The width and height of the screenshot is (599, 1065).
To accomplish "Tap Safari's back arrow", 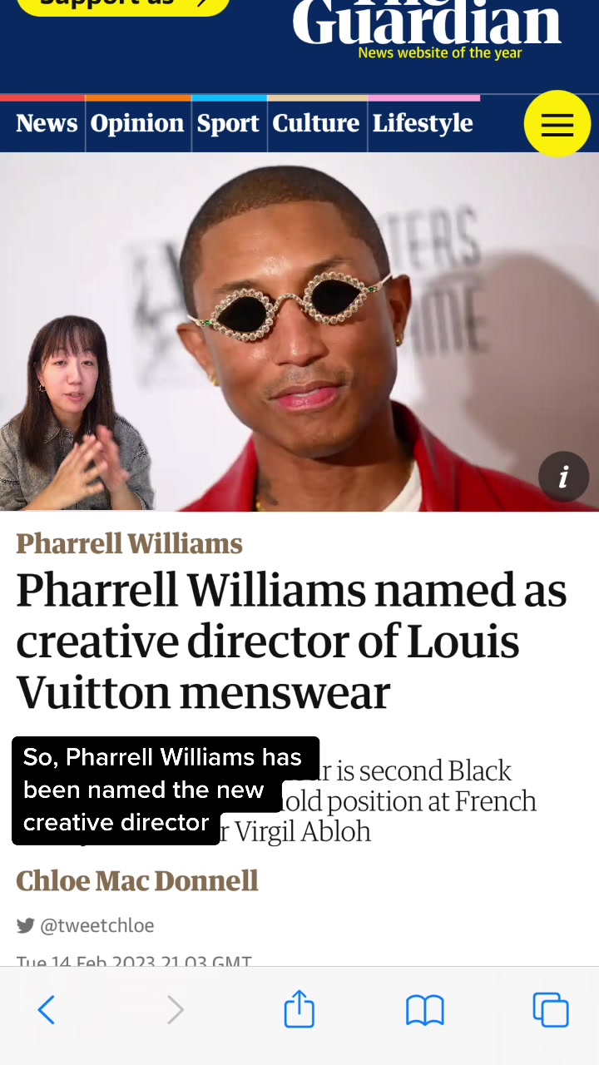I will pos(47,1010).
